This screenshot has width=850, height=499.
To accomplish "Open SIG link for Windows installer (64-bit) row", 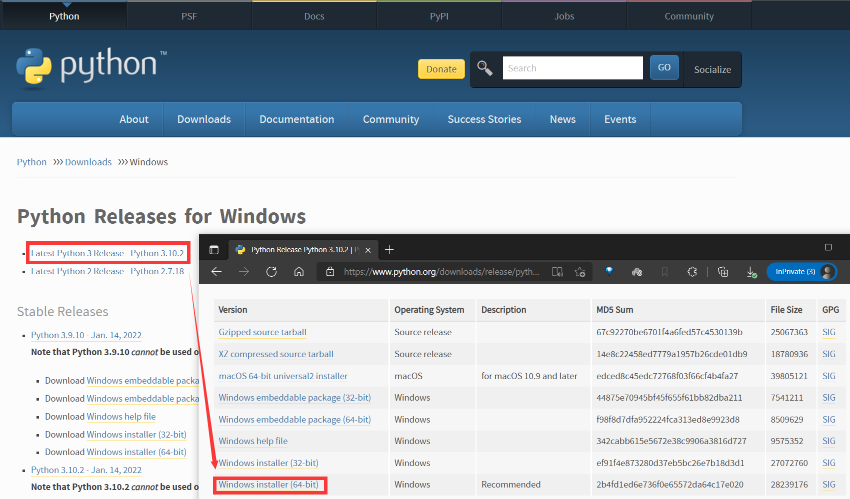I will (829, 485).
